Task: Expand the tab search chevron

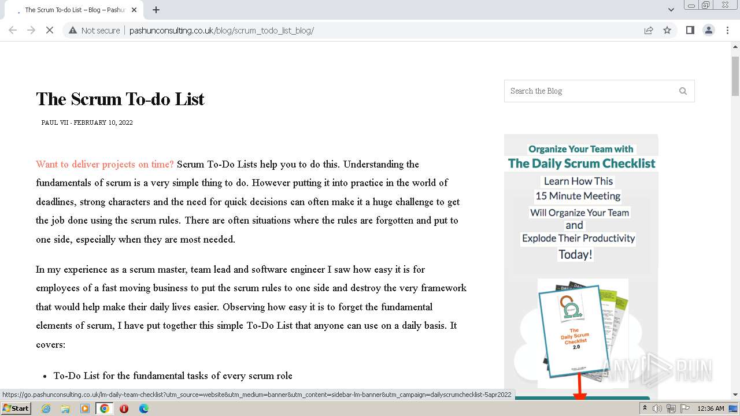Action: pos(671,9)
